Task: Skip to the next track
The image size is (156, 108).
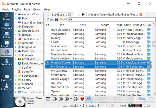Action: point(75,99)
